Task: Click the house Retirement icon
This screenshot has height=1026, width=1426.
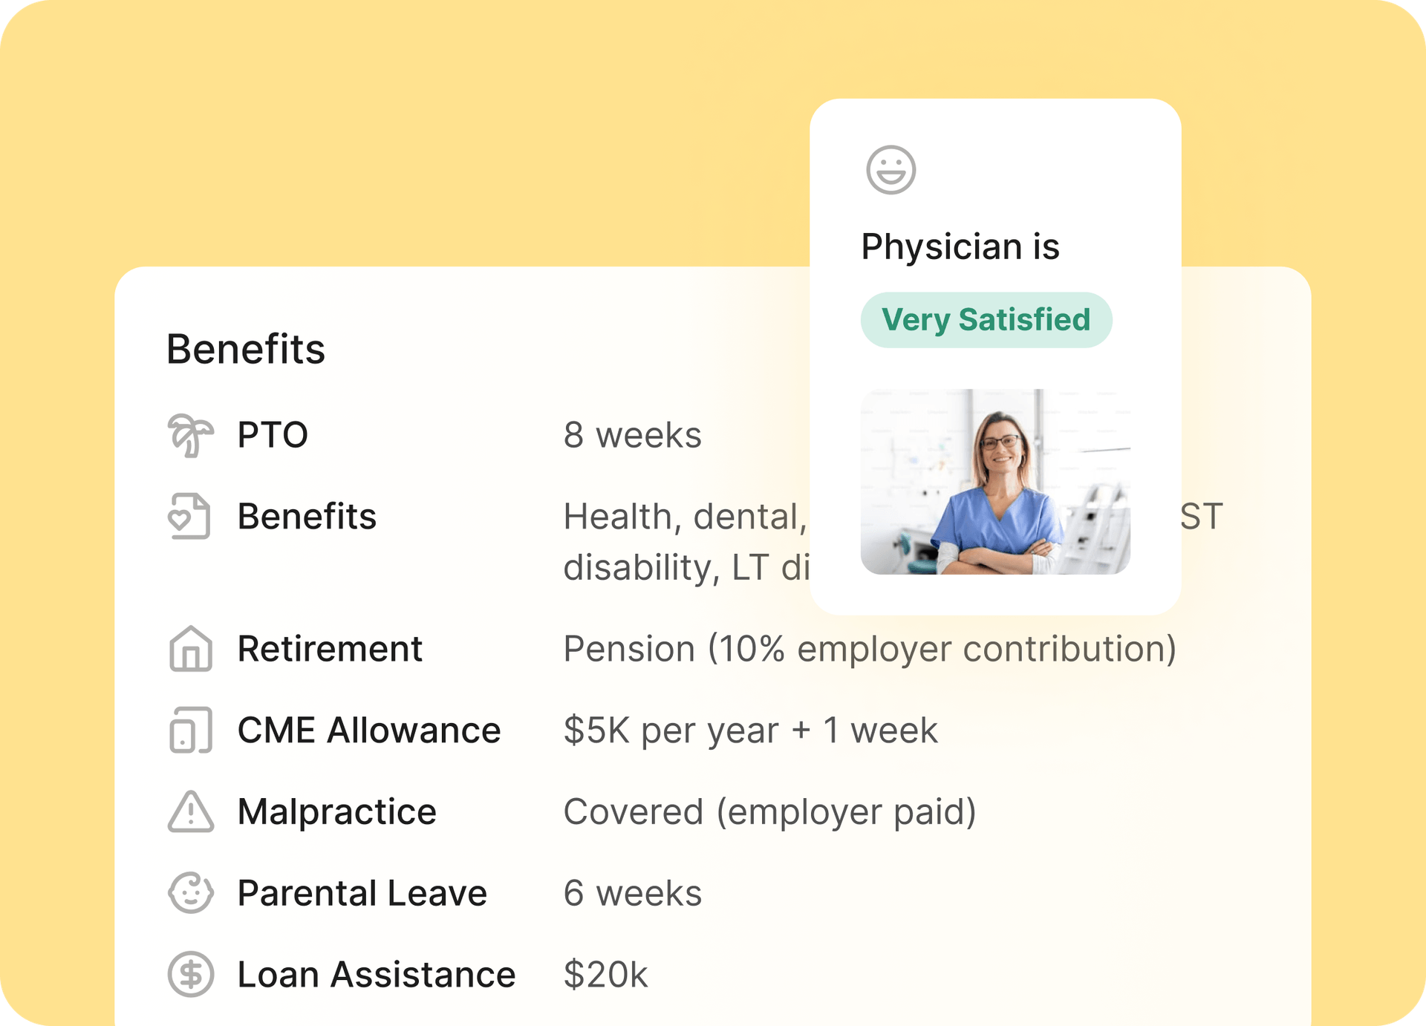Action: (191, 649)
